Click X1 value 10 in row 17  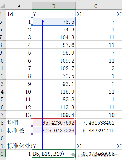pyautogui.click(x=96, y=115)
